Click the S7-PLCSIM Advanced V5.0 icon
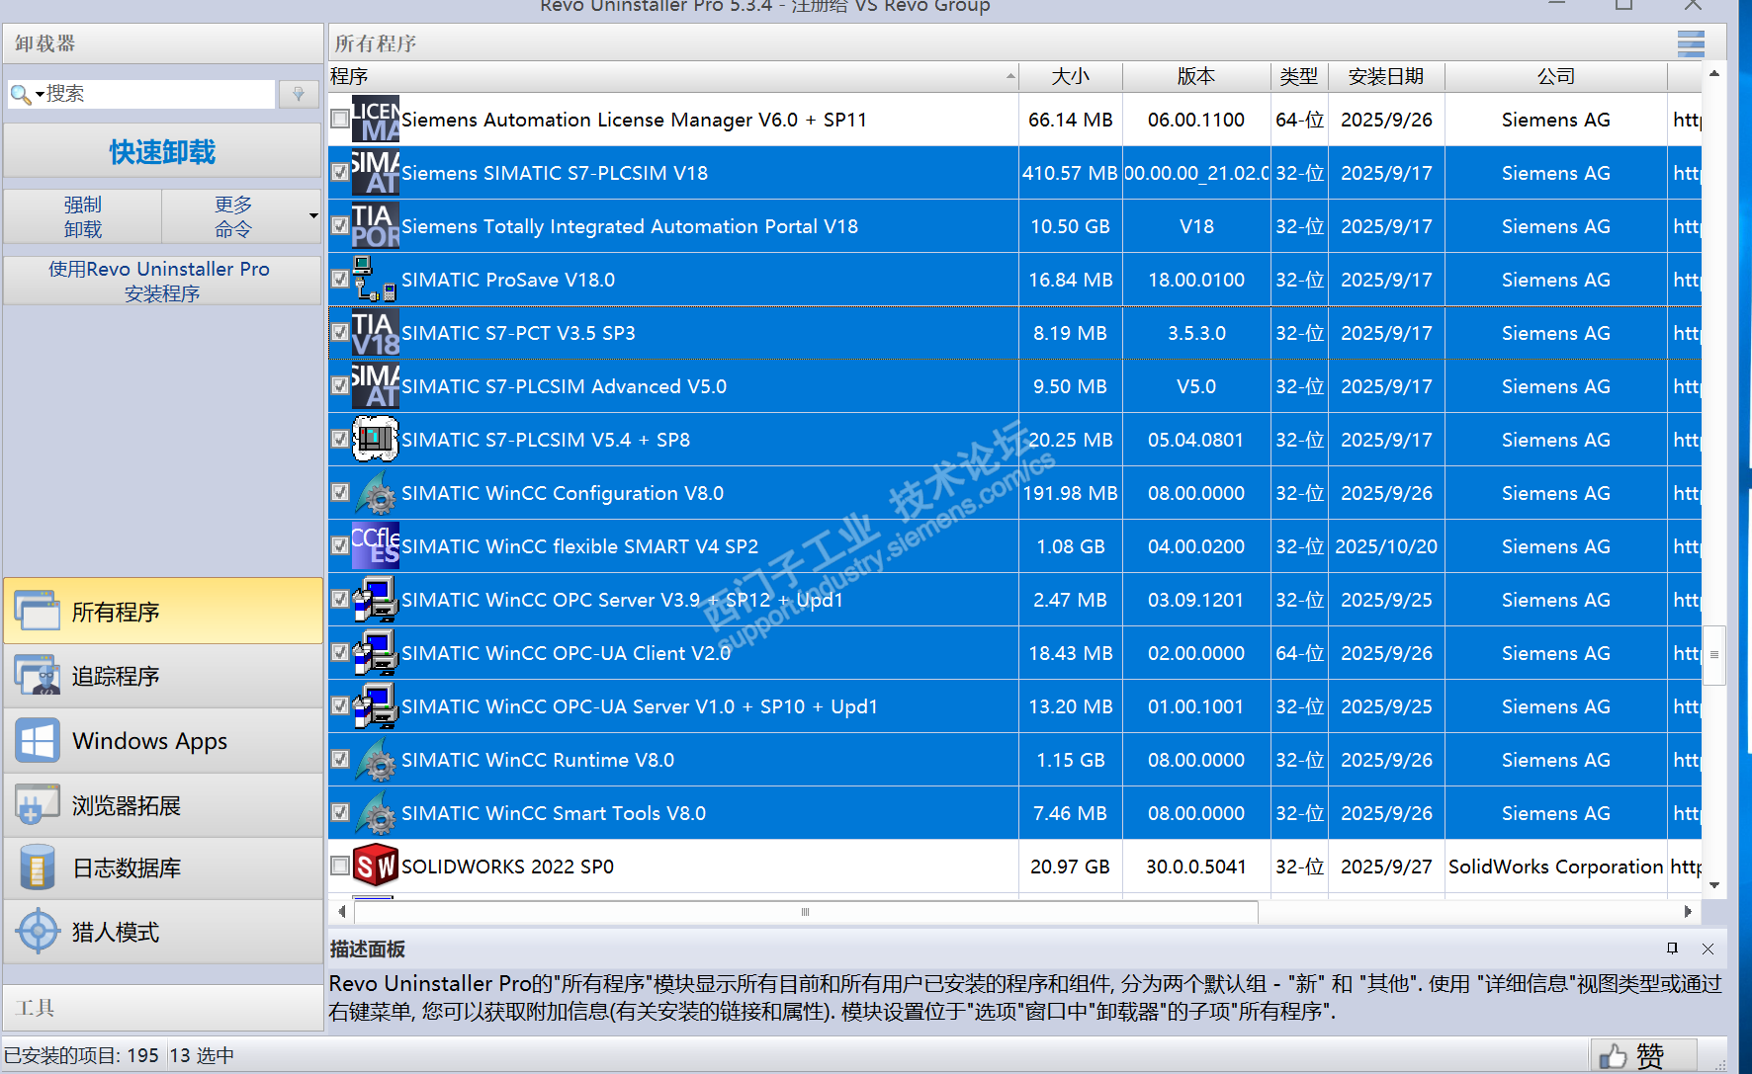The image size is (1752, 1074). click(376, 386)
